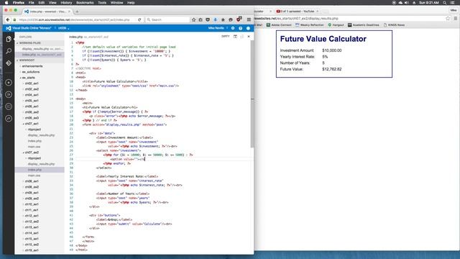Switch to the YouTube tab in Chrome
Image resolution: width=460 pixels, height=259 pixels.
click(x=297, y=12)
